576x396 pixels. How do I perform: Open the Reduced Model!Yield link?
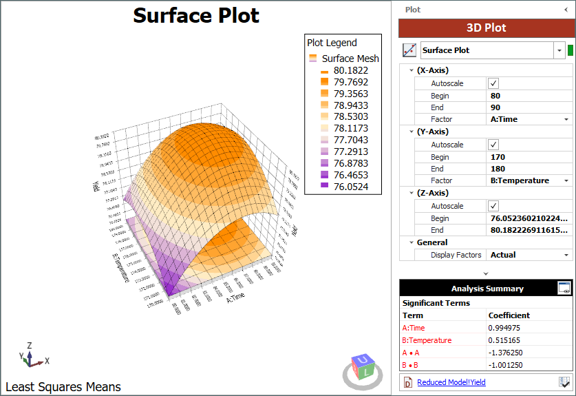(x=451, y=382)
